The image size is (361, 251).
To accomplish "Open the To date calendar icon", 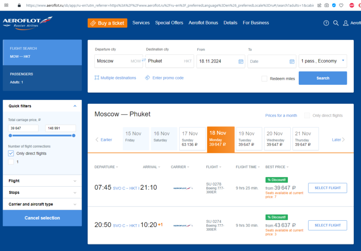I will click(292, 61).
